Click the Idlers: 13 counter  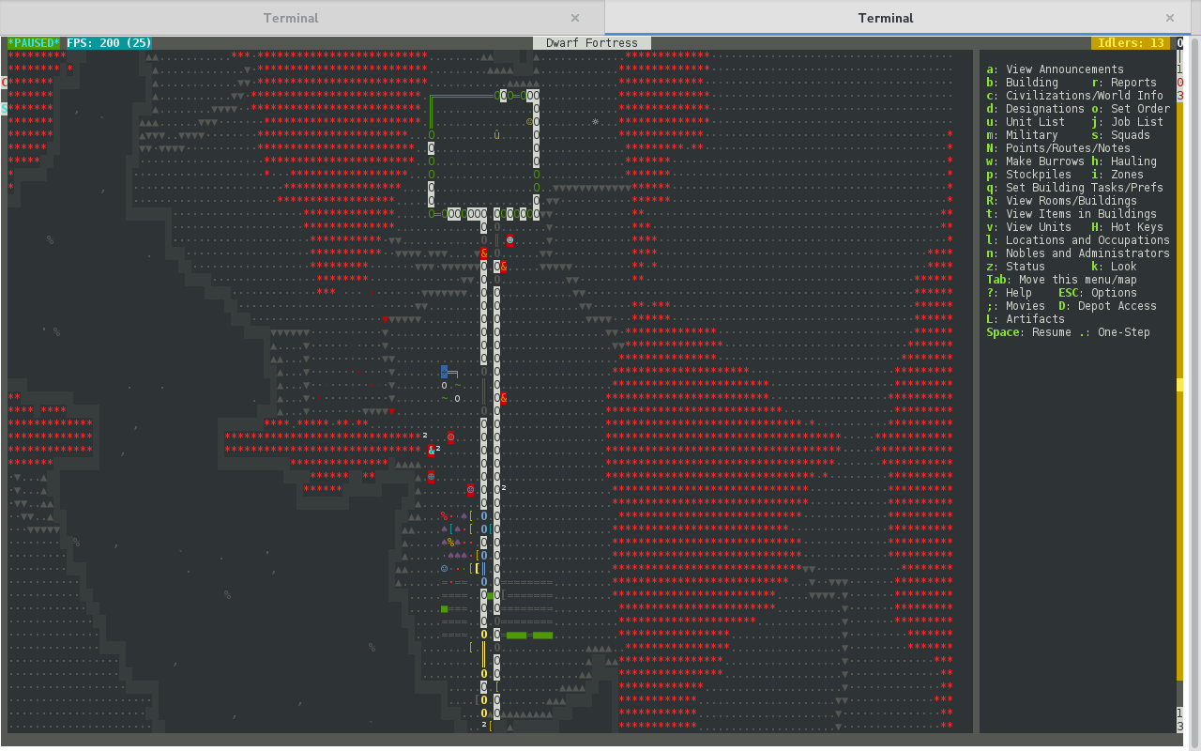(1131, 43)
